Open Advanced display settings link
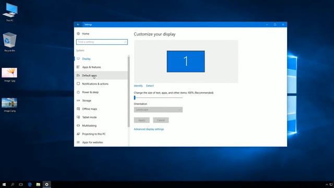Screen dimensions: 334x188 (x=149, y=129)
